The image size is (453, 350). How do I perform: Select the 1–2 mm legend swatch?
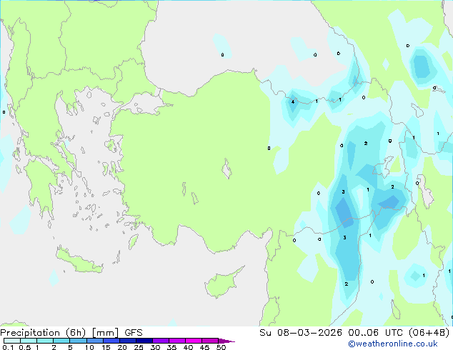click(45, 341)
